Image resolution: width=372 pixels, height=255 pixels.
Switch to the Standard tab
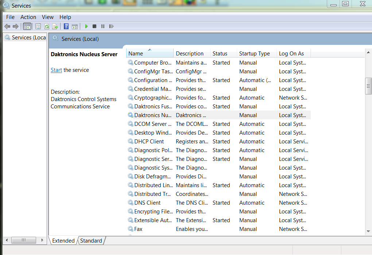coord(91,240)
